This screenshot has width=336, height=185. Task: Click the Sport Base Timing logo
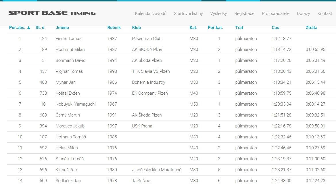[x=52, y=13]
